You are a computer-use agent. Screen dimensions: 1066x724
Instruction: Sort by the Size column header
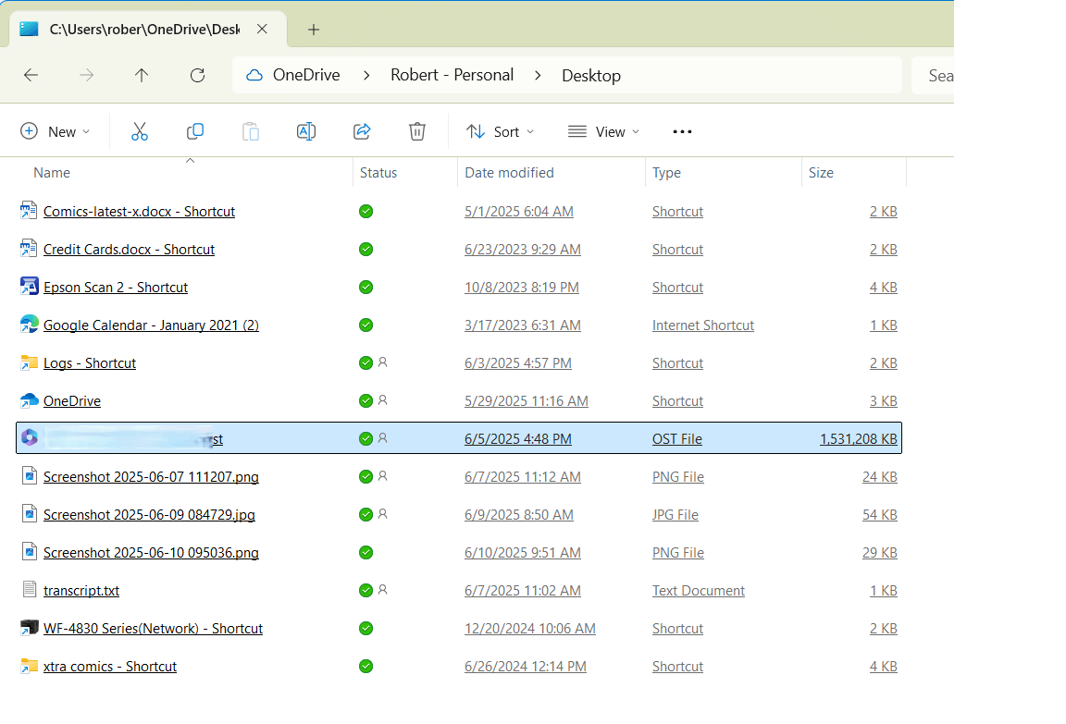pos(821,173)
